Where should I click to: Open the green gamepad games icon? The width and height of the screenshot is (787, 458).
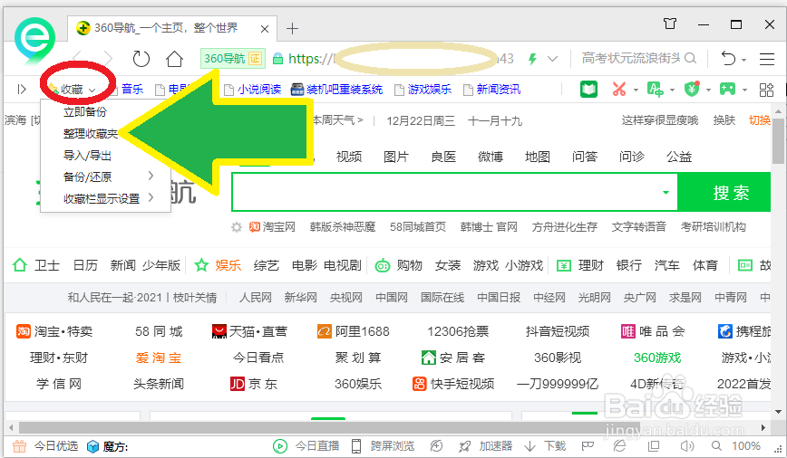(727, 90)
